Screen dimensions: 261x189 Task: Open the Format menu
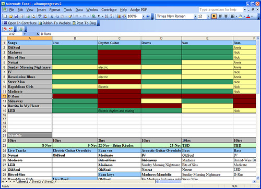click(55, 10)
